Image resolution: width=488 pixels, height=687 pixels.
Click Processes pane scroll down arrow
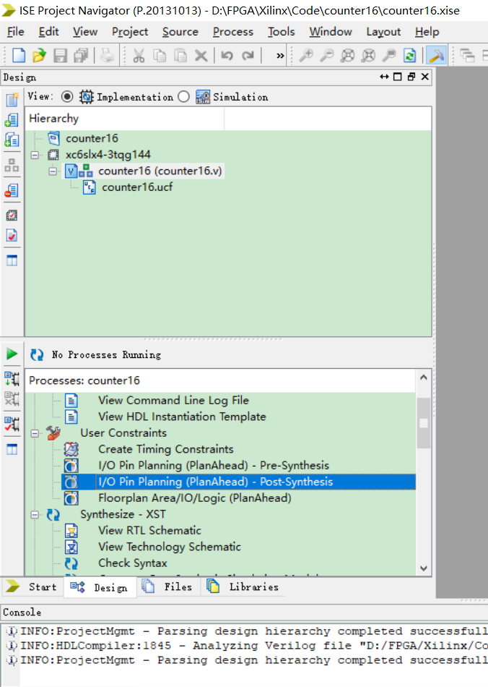click(x=423, y=568)
